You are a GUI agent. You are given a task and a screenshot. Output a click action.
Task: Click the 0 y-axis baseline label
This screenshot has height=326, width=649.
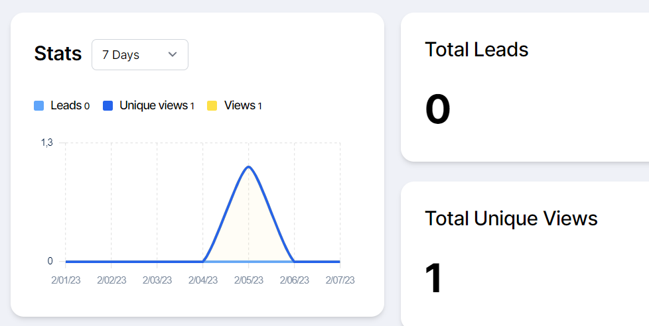(x=50, y=261)
